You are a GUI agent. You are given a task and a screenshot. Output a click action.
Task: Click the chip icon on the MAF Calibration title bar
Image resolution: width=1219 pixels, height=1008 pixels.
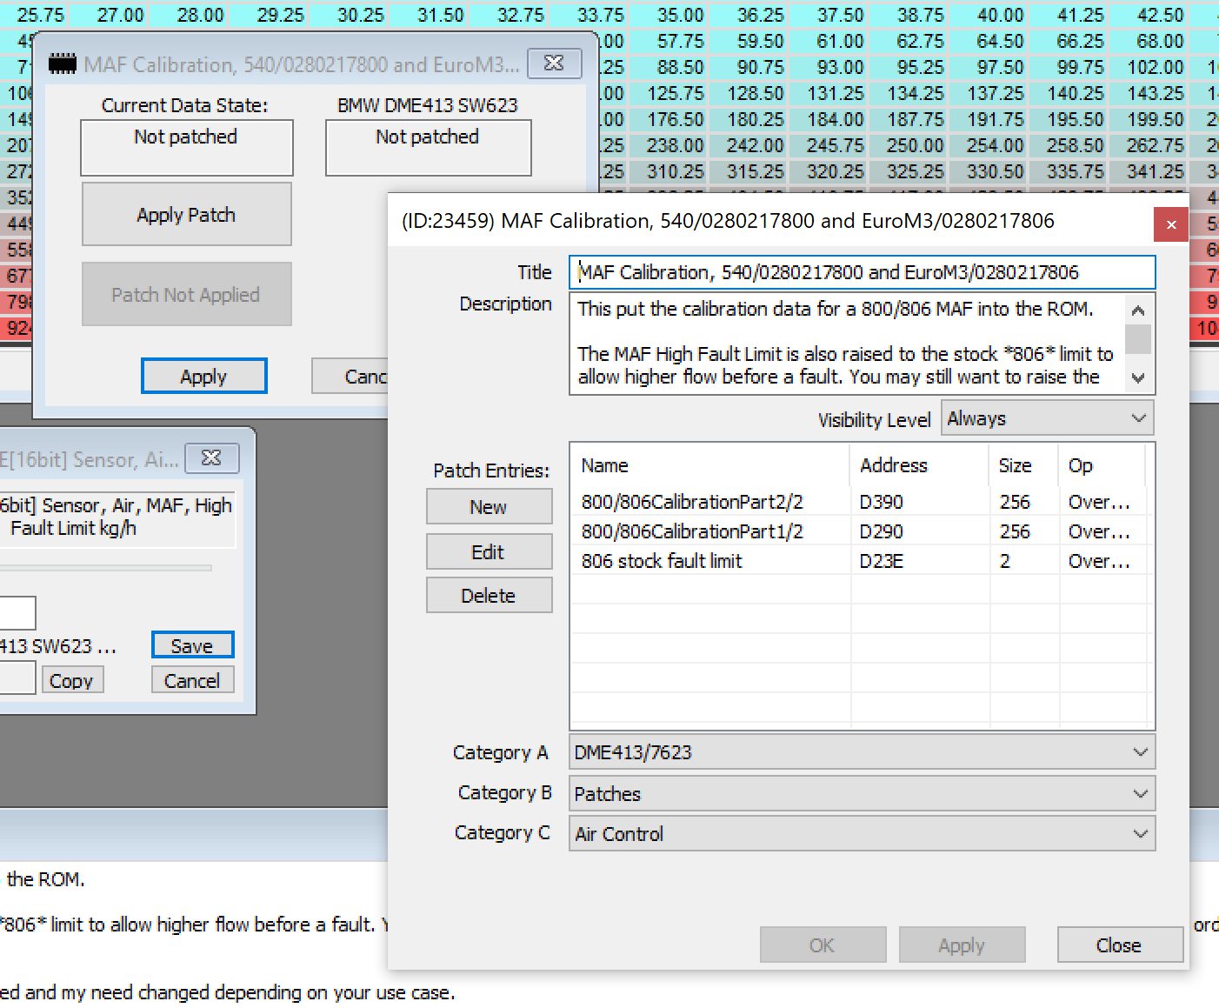(63, 63)
